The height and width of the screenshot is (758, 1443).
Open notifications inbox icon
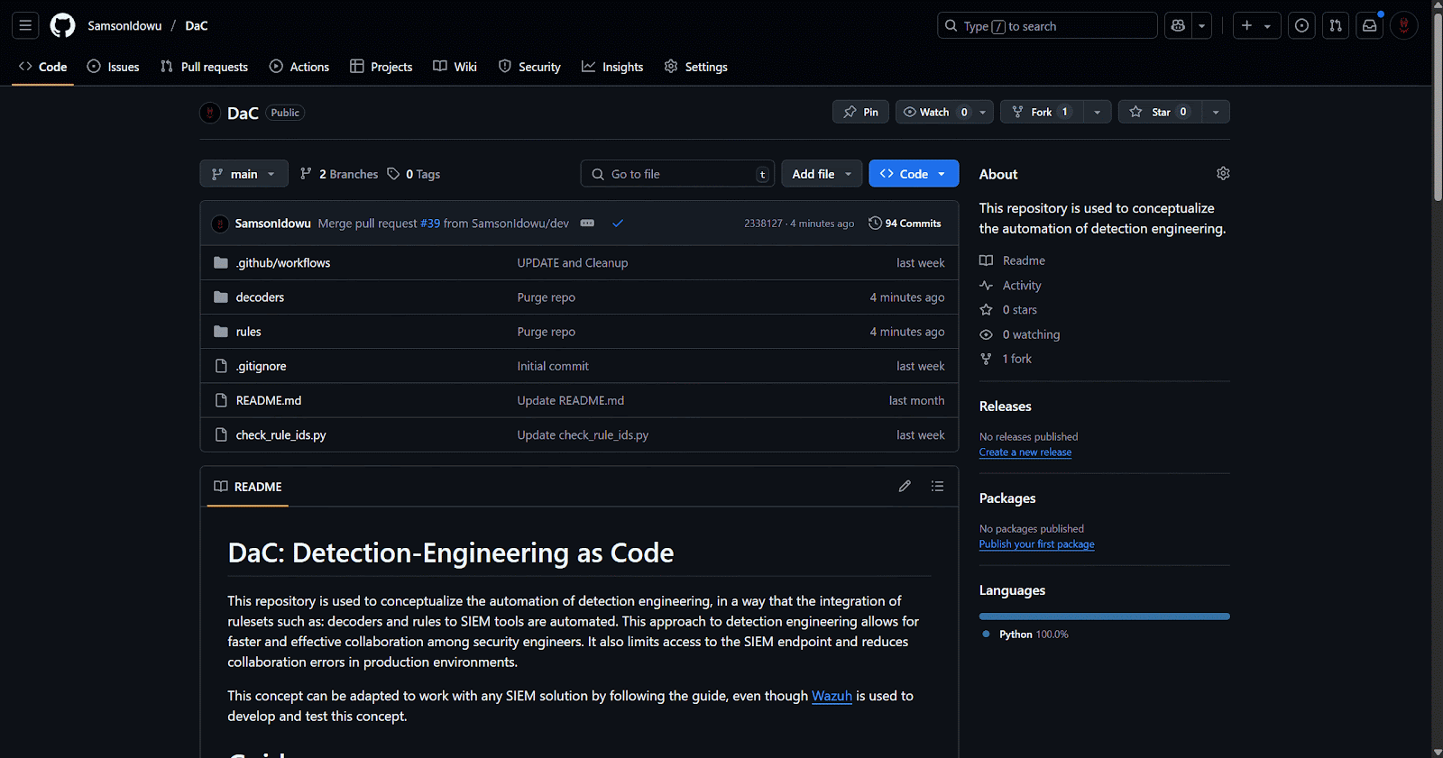[1369, 25]
